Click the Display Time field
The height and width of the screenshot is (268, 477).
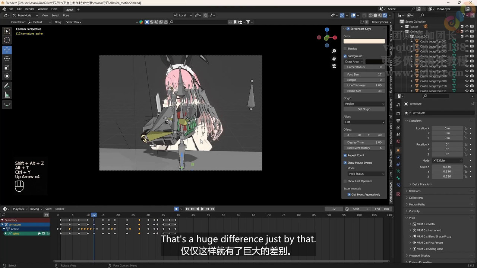click(x=364, y=142)
